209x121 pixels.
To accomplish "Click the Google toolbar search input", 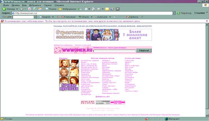I will tap(23, 17).
